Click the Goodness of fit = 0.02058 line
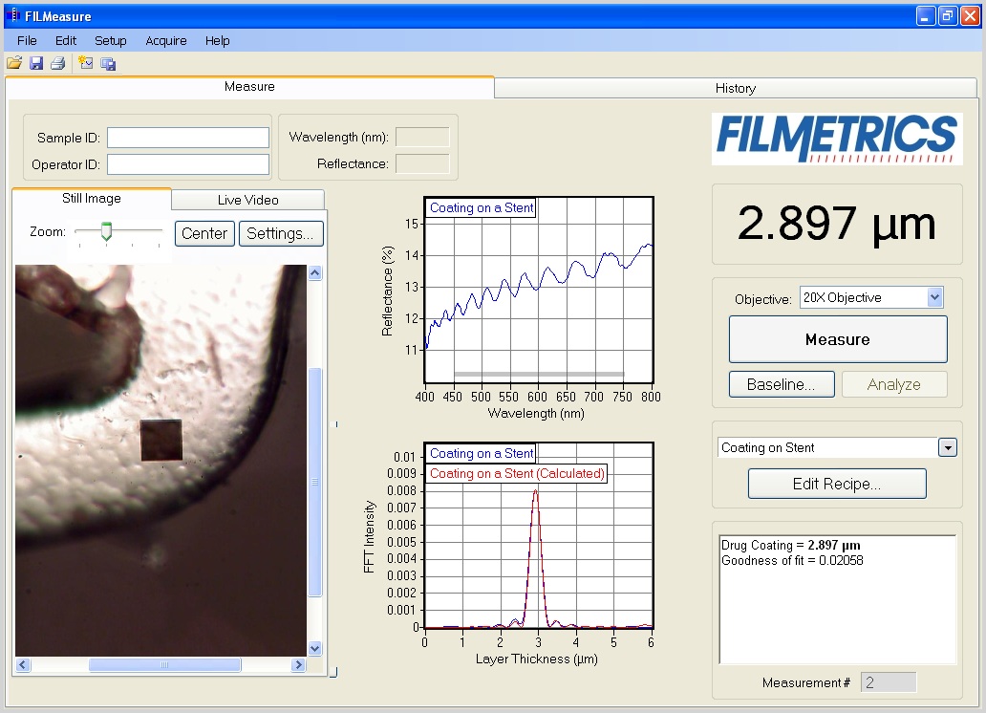Image resolution: width=986 pixels, height=713 pixels. pyautogui.click(x=792, y=560)
